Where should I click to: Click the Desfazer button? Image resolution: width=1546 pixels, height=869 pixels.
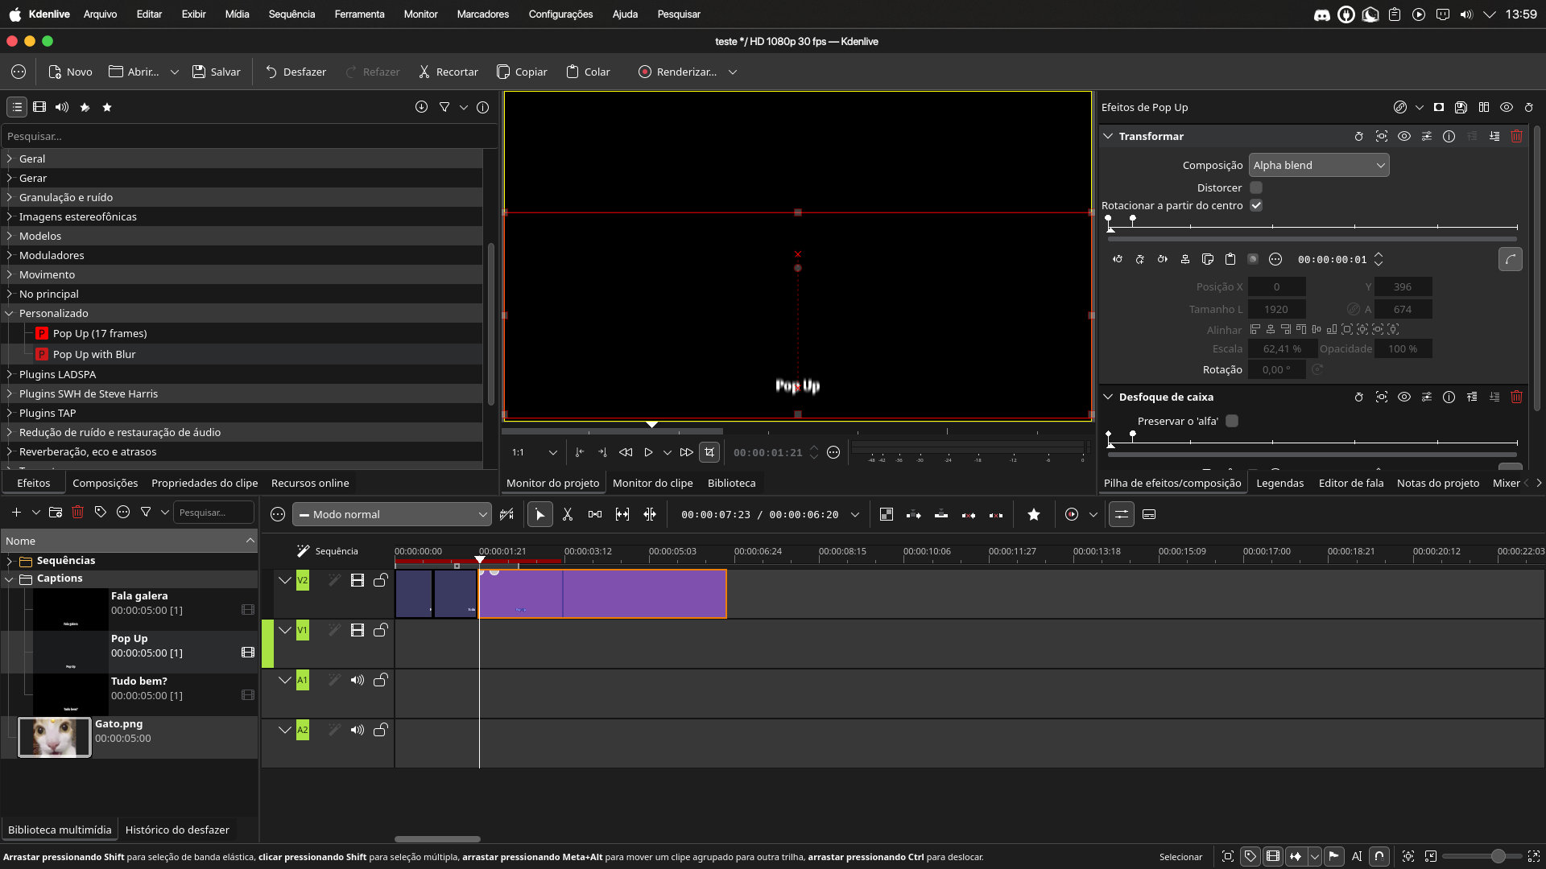click(296, 72)
